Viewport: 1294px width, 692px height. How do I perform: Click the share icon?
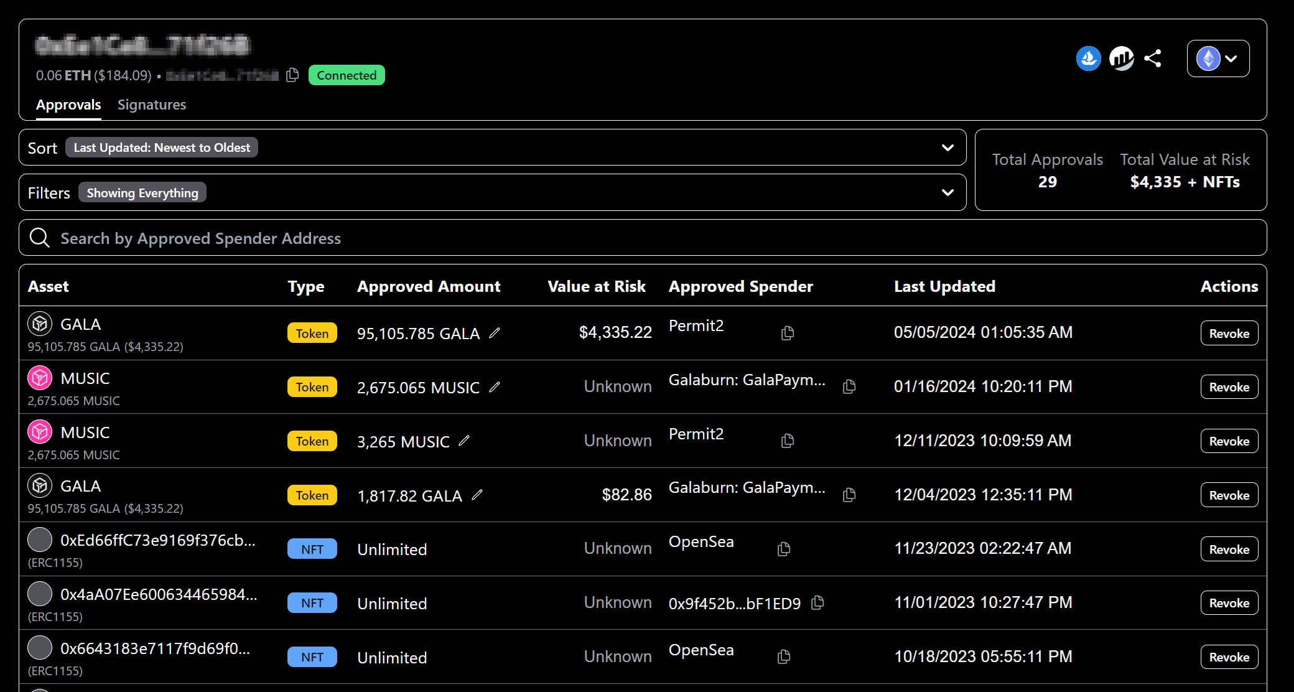pos(1153,58)
